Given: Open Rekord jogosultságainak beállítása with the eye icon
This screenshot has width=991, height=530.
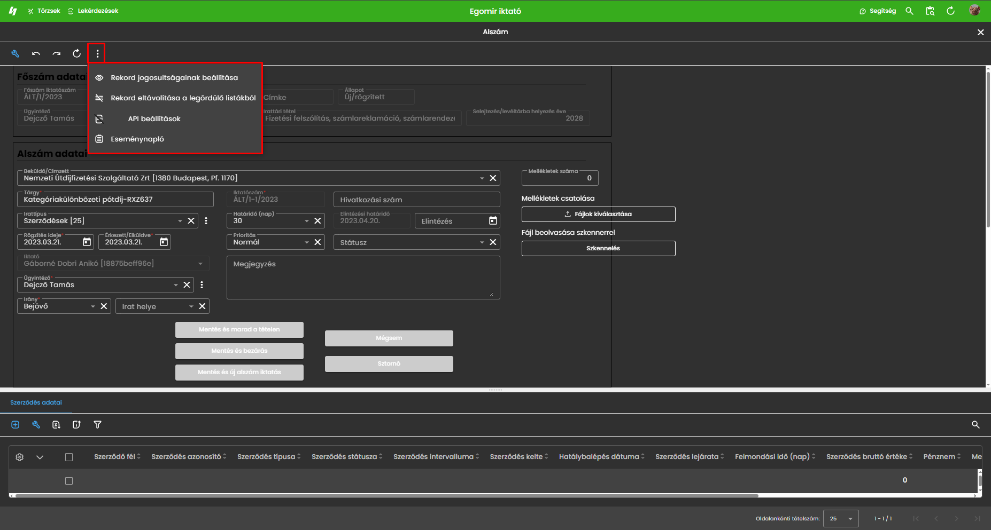Looking at the screenshot, I should (99, 78).
